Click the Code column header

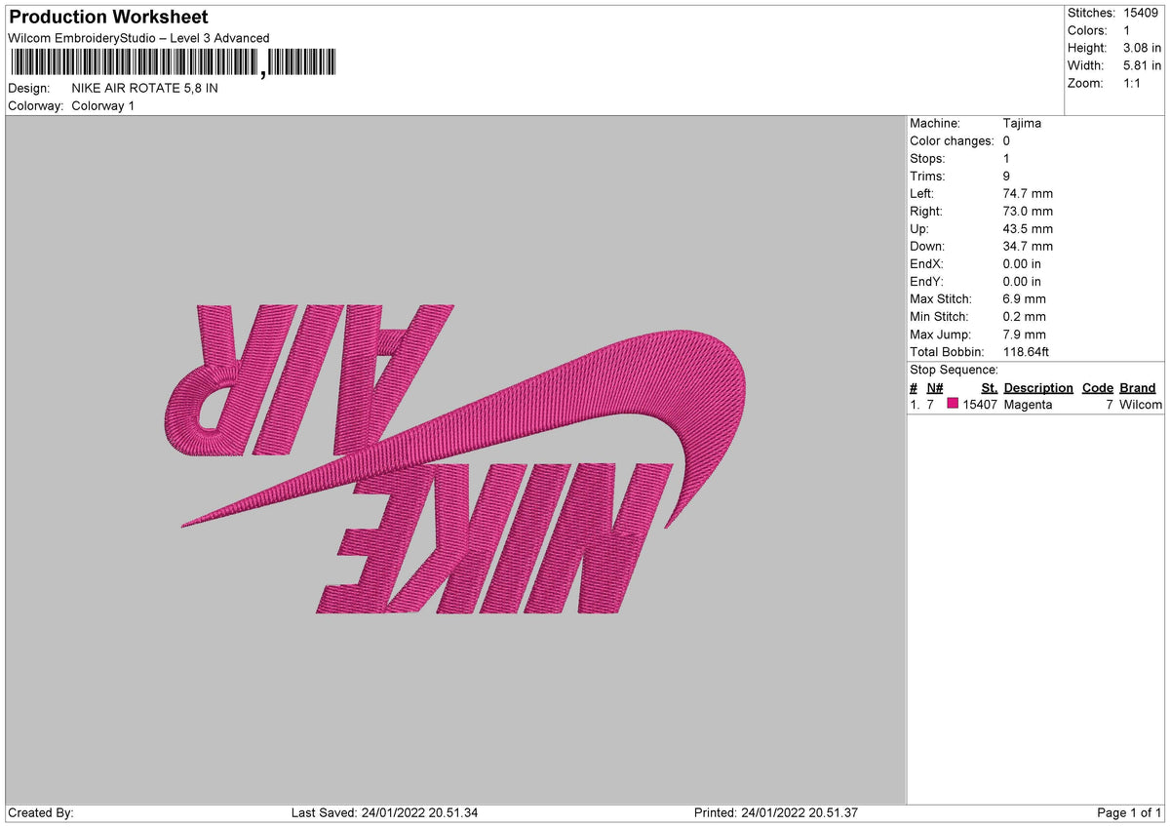click(1098, 387)
